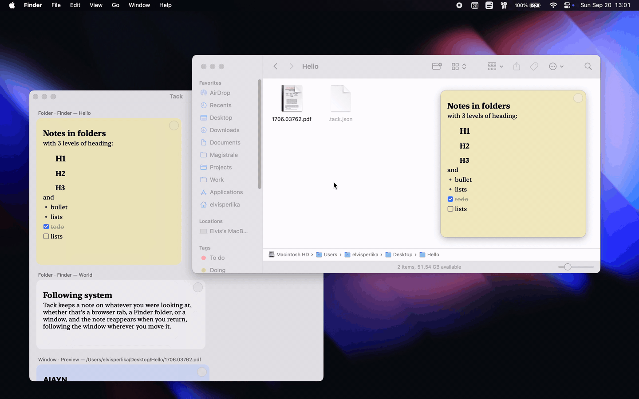
Task: Select Elvis's MacBook under Locations
Action: point(224,231)
